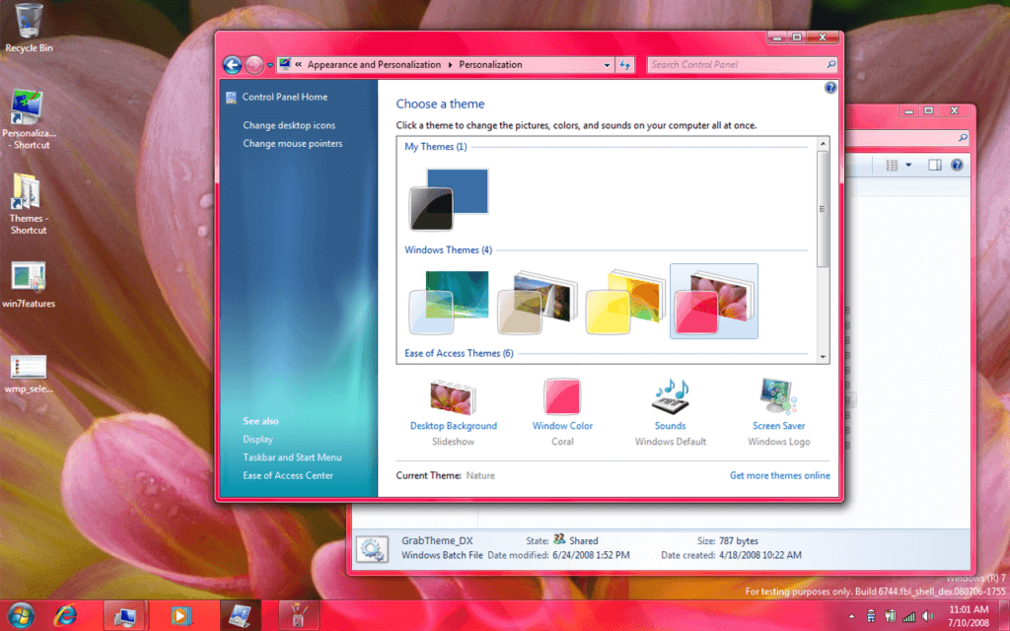This screenshot has height=631, width=1010.
Task: Open Screen Saver Windows Logo settings
Action: click(x=778, y=425)
